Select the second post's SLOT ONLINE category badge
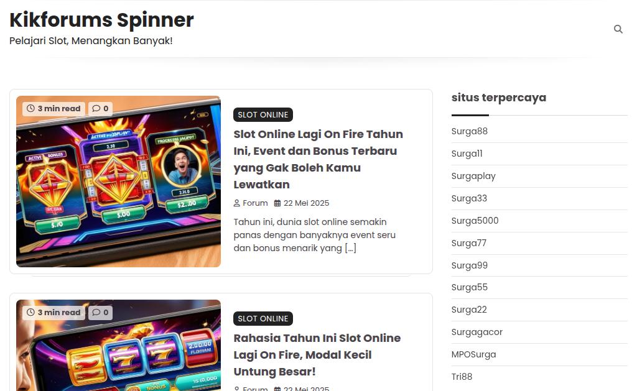 (x=263, y=319)
